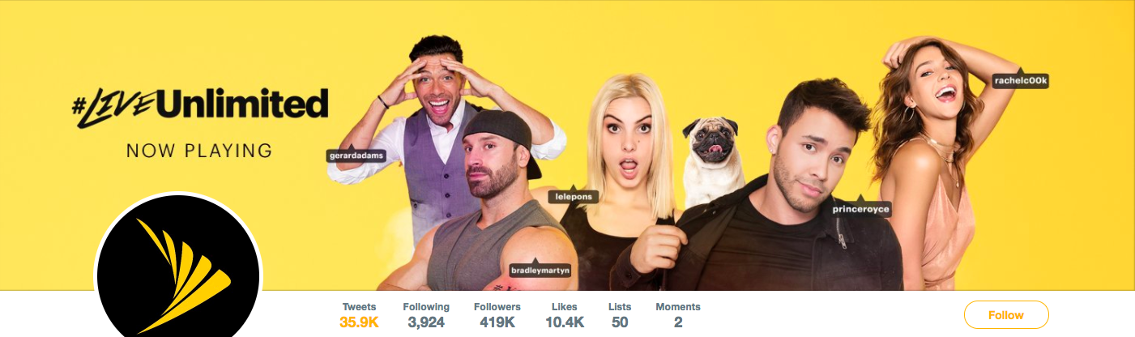Select the bradleymartyn name tag
Screen dimensions: 1135x337
[x=540, y=269]
